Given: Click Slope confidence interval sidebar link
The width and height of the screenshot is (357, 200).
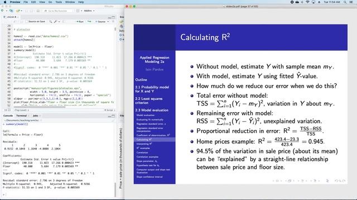Looking at the screenshot, I should (x=149, y=177).
